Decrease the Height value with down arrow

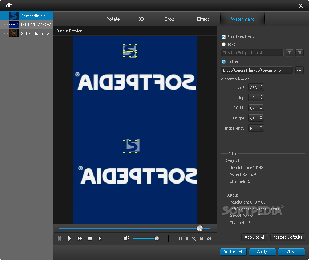(261, 119)
